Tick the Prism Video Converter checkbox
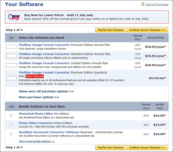The image size is (173, 152). (x=11, y=125)
